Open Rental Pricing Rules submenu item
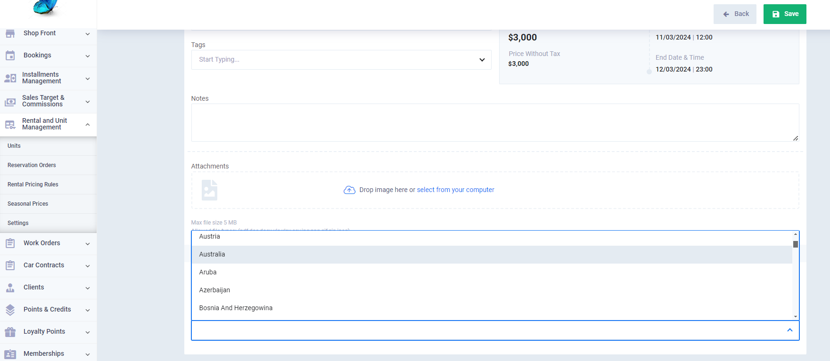Image resolution: width=830 pixels, height=361 pixels. [x=48, y=185]
